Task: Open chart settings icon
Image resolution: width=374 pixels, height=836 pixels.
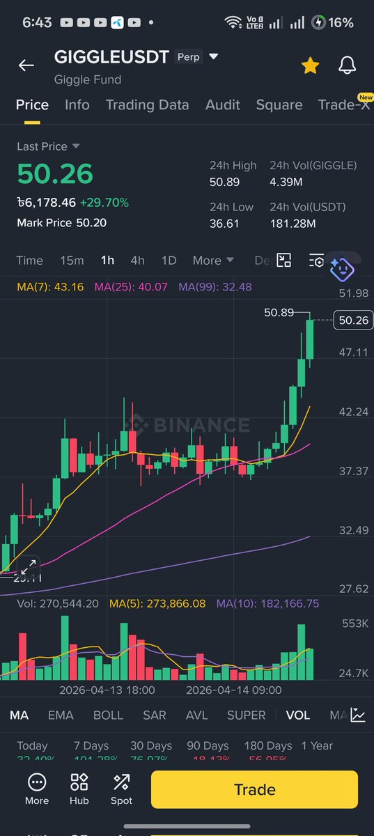Action: 316,261
